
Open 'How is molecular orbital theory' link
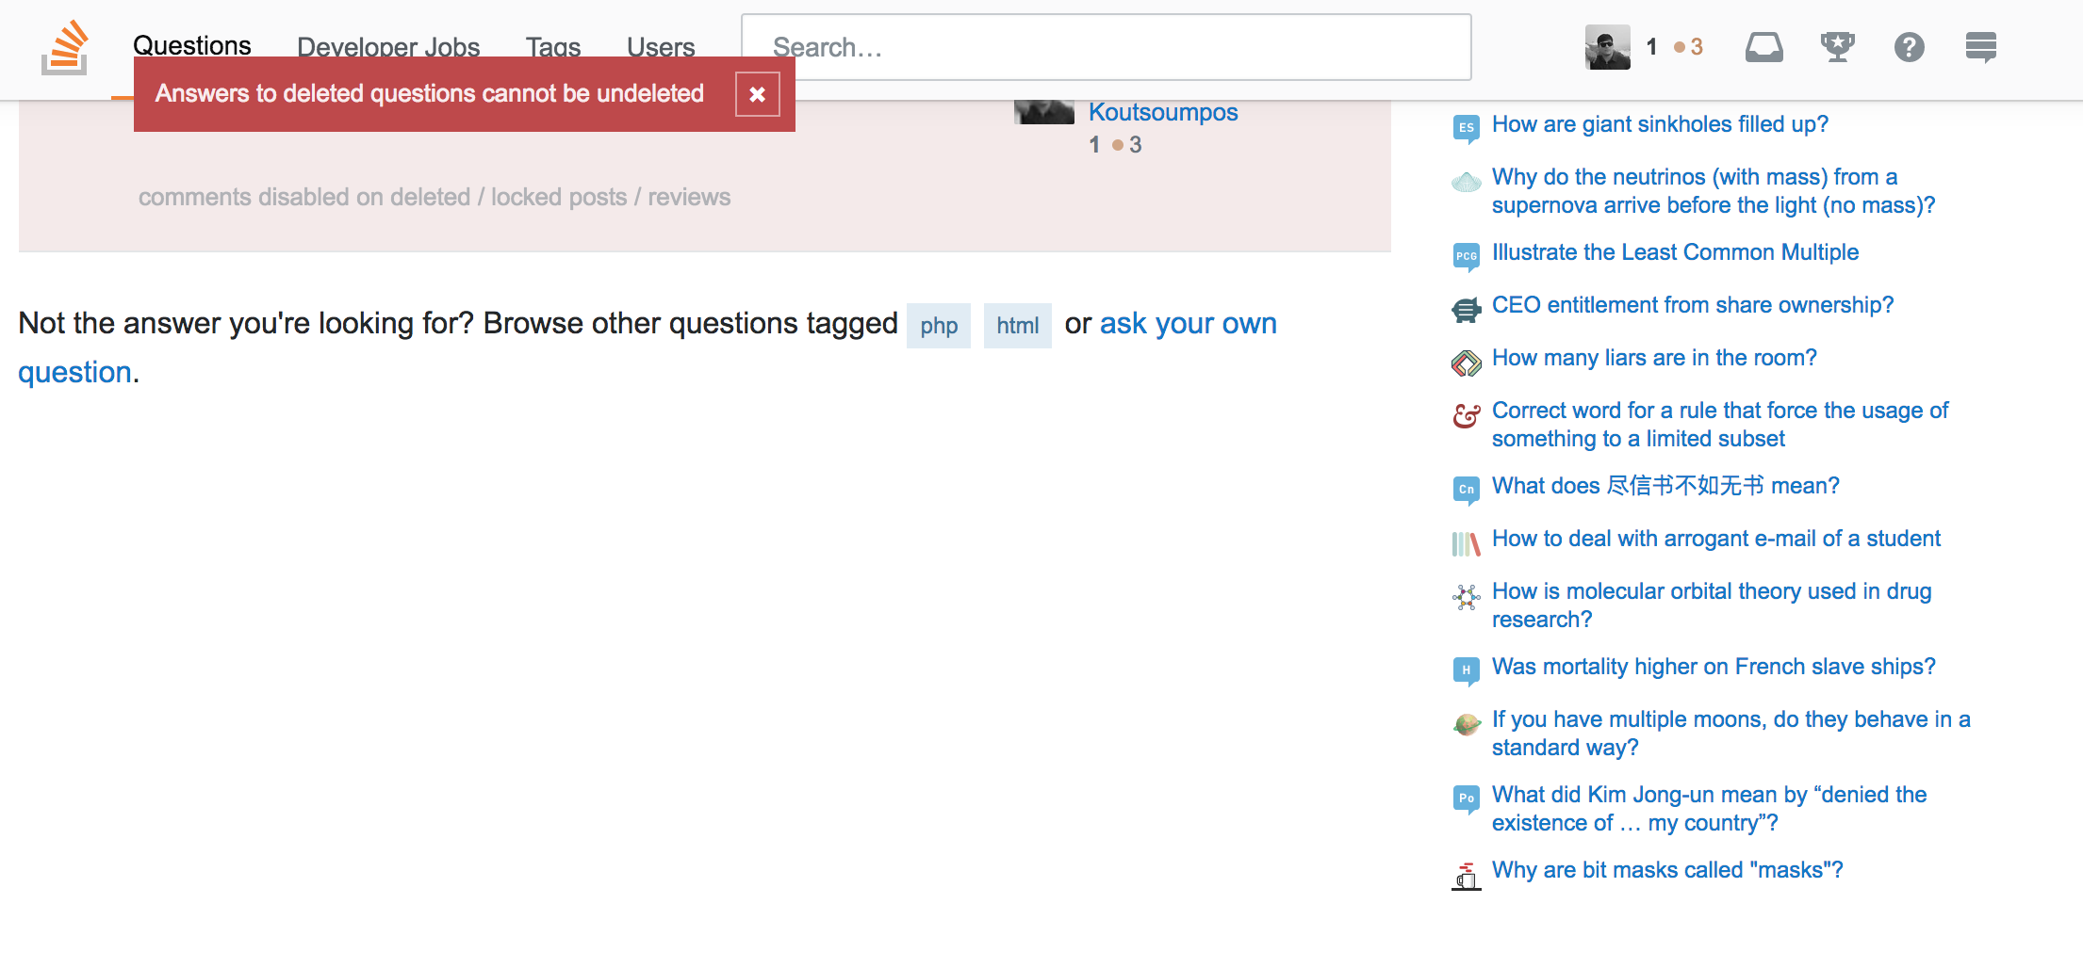pos(1712,605)
